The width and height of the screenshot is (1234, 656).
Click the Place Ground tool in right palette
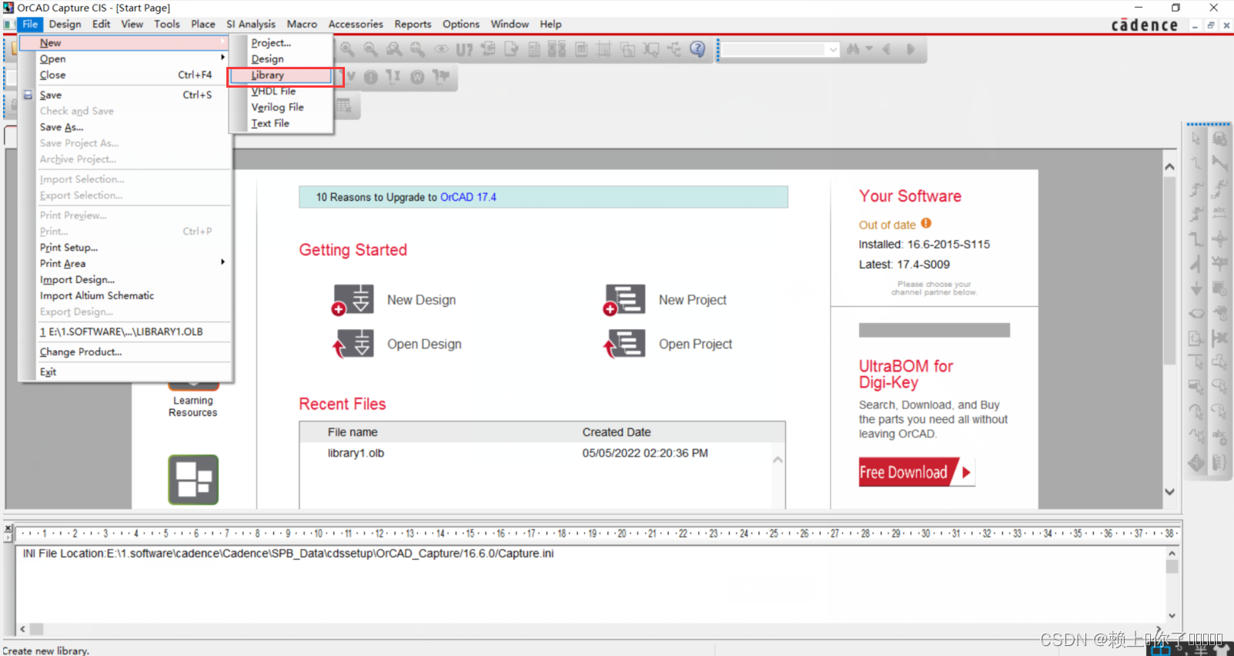tap(1196, 288)
